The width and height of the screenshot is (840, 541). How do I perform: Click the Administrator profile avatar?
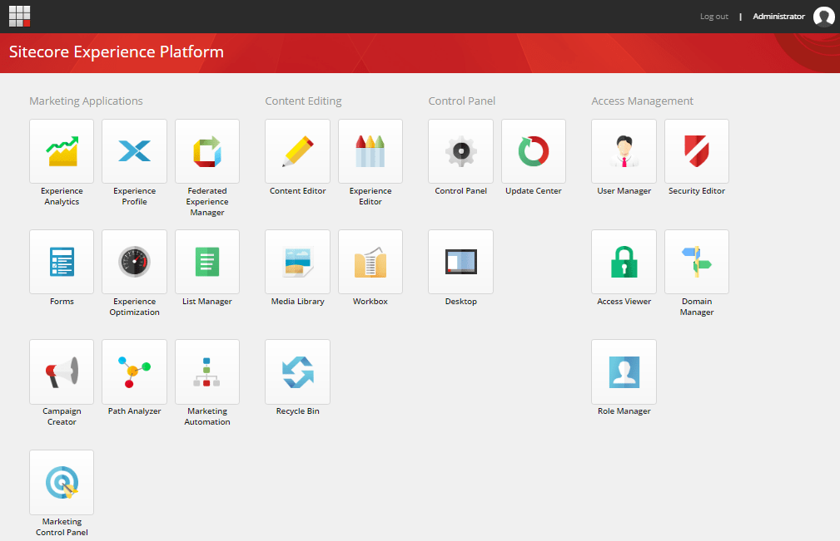(x=823, y=17)
